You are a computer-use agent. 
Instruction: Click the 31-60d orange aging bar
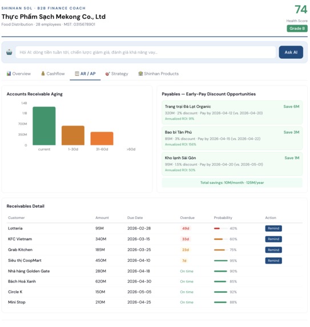pos(102,139)
